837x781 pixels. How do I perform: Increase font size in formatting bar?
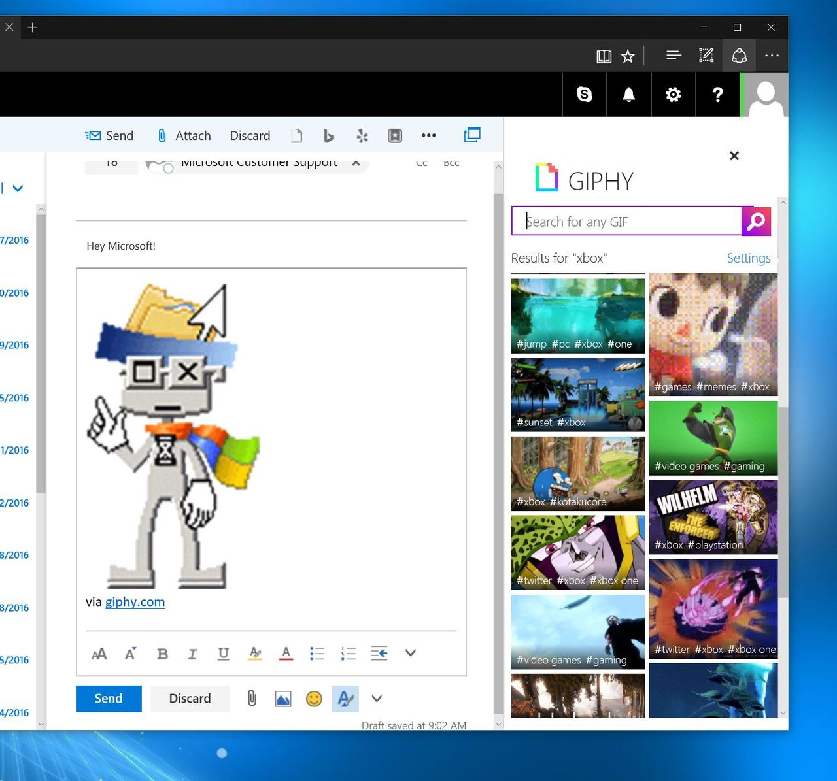coord(131,653)
